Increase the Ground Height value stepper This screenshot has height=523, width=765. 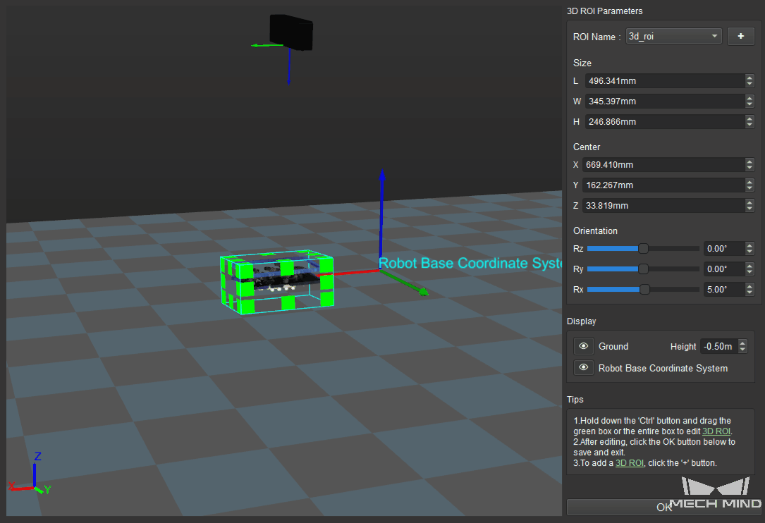point(742,343)
